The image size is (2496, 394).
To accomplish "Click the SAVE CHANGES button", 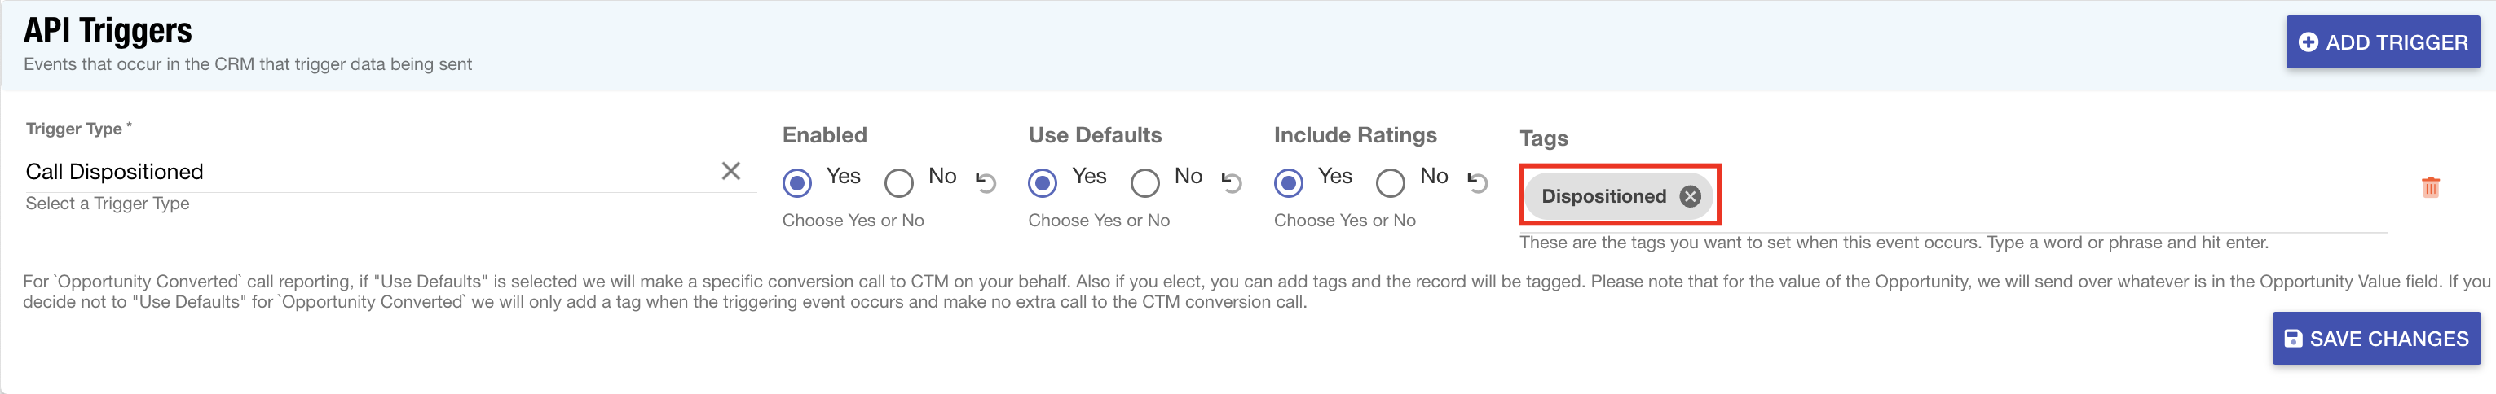I will click(2376, 339).
